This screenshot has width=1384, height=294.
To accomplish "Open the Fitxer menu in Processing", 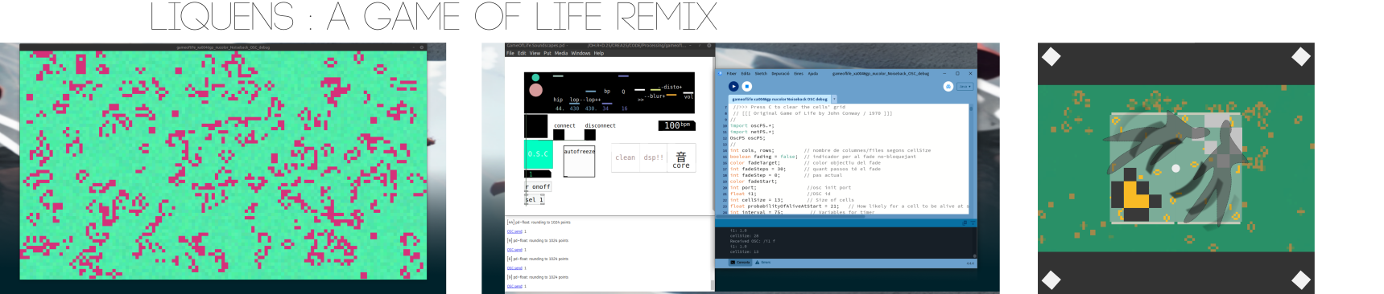I will [731, 73].
